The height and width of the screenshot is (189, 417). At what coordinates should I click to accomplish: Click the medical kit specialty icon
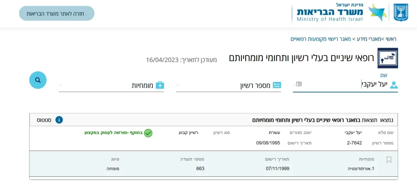click(x=160, y=85)
